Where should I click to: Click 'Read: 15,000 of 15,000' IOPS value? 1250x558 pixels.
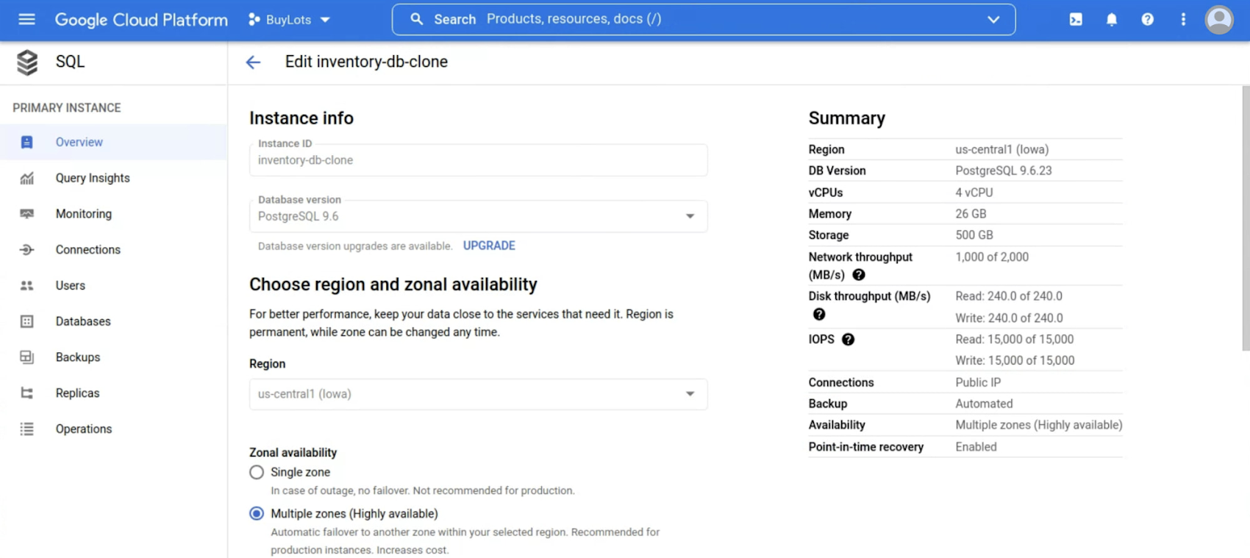pyautogui.click(x=1015, y=340)
